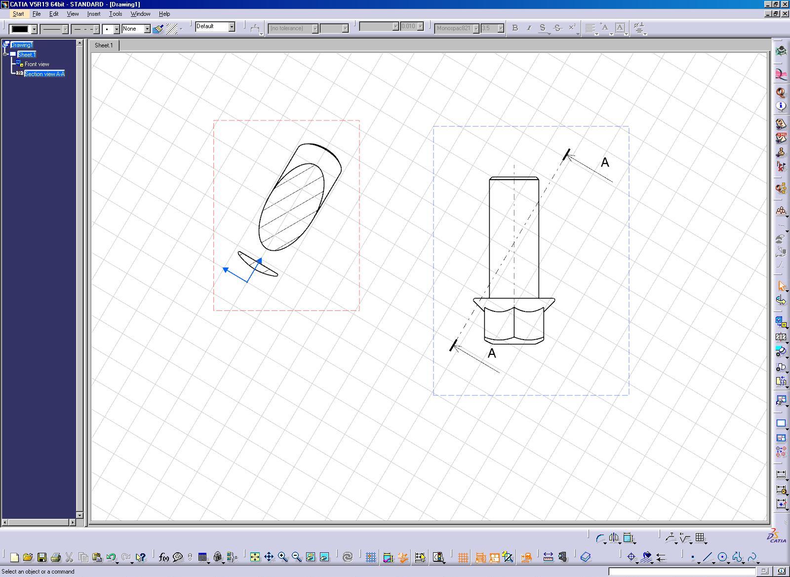
Task: Open the Corner tool
Action: point(600,538)
